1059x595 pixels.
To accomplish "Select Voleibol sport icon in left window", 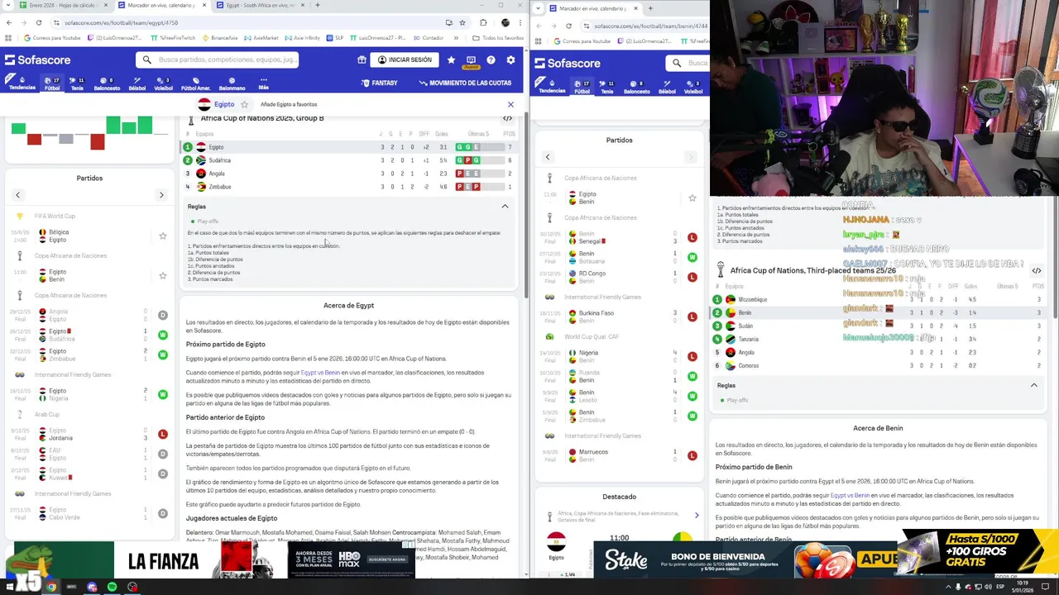I will (164, 83).
